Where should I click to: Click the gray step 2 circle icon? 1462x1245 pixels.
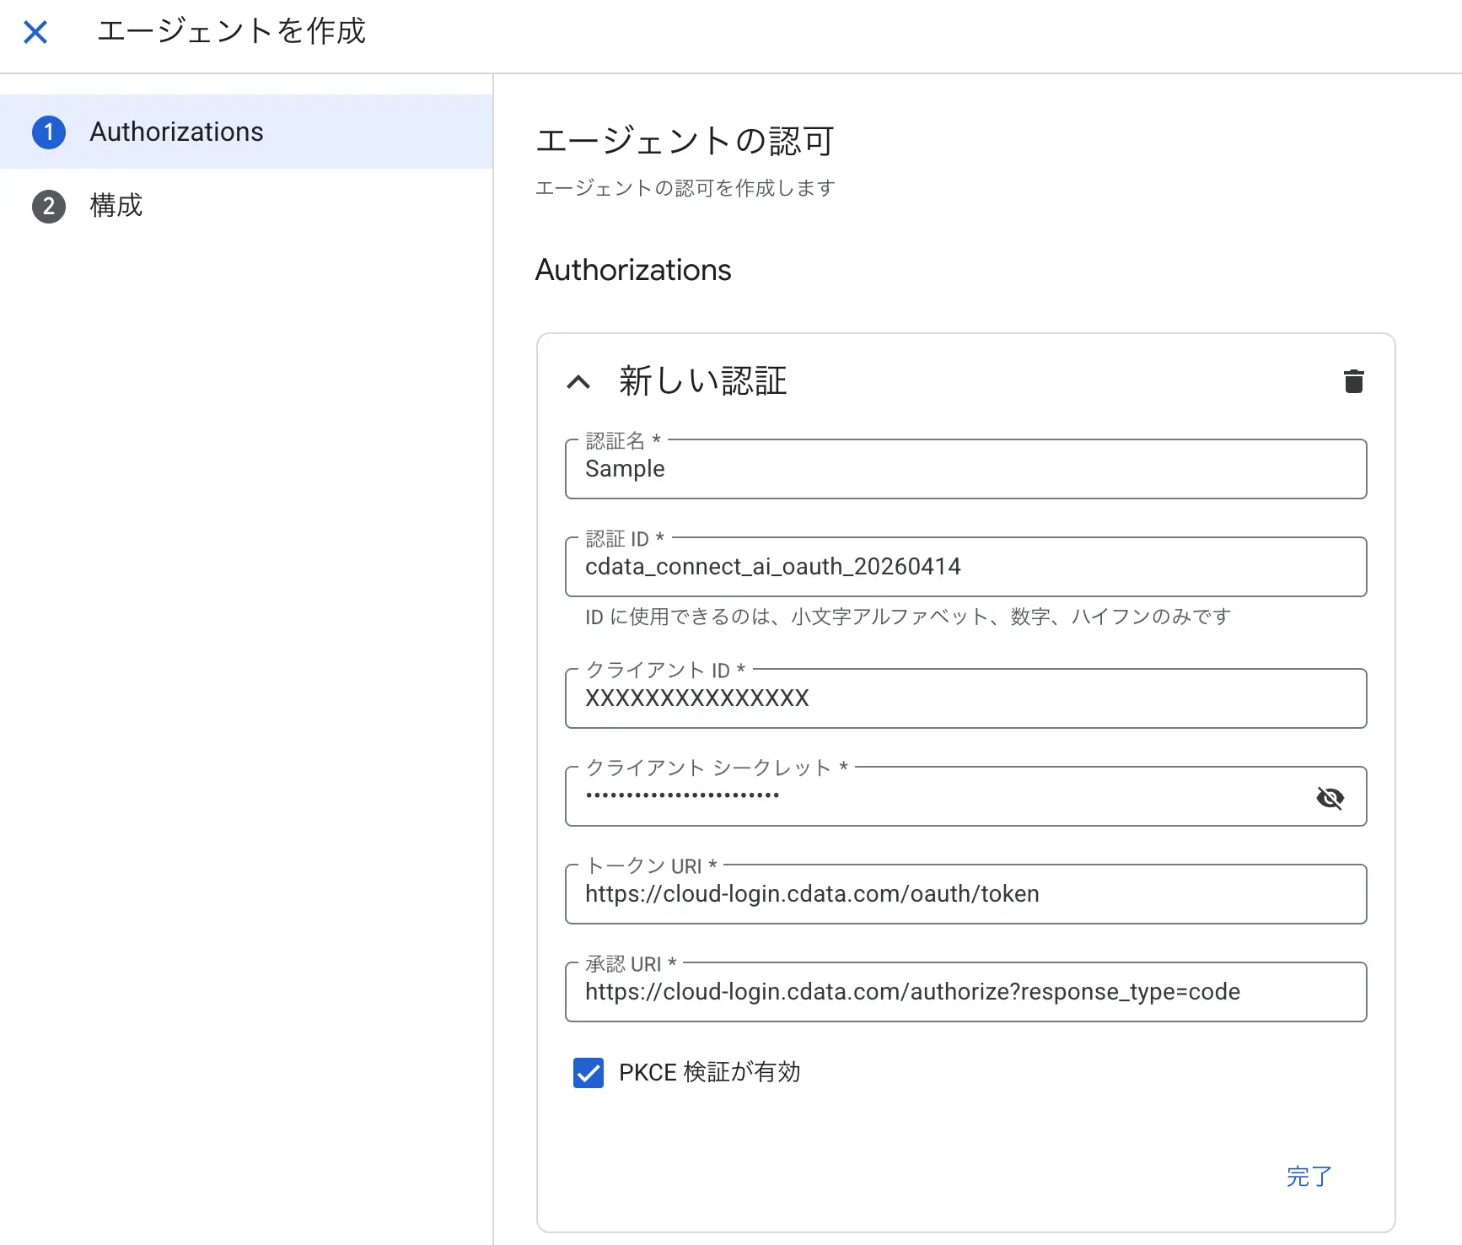point(49,206)
